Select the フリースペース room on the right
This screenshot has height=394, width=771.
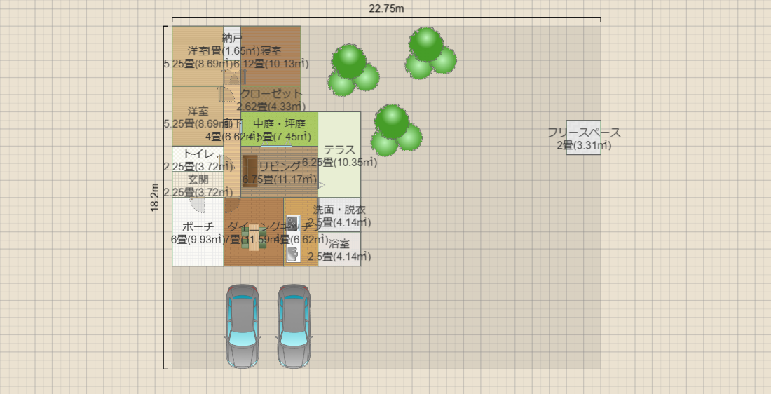tap(583, 137)
